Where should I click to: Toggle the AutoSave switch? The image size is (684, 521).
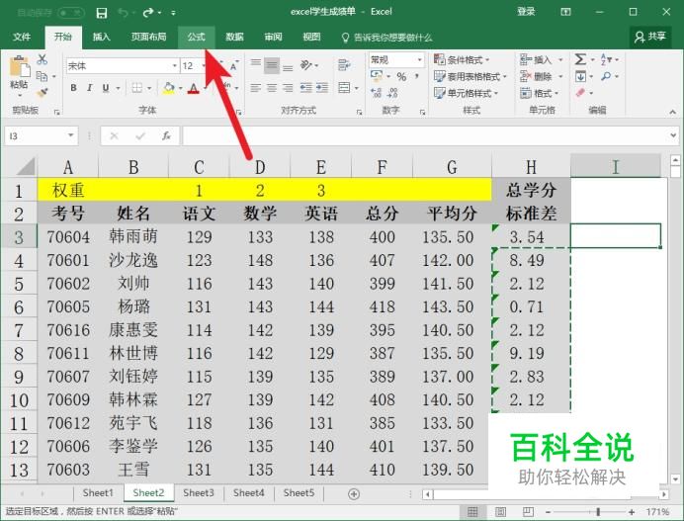[70, 12]
